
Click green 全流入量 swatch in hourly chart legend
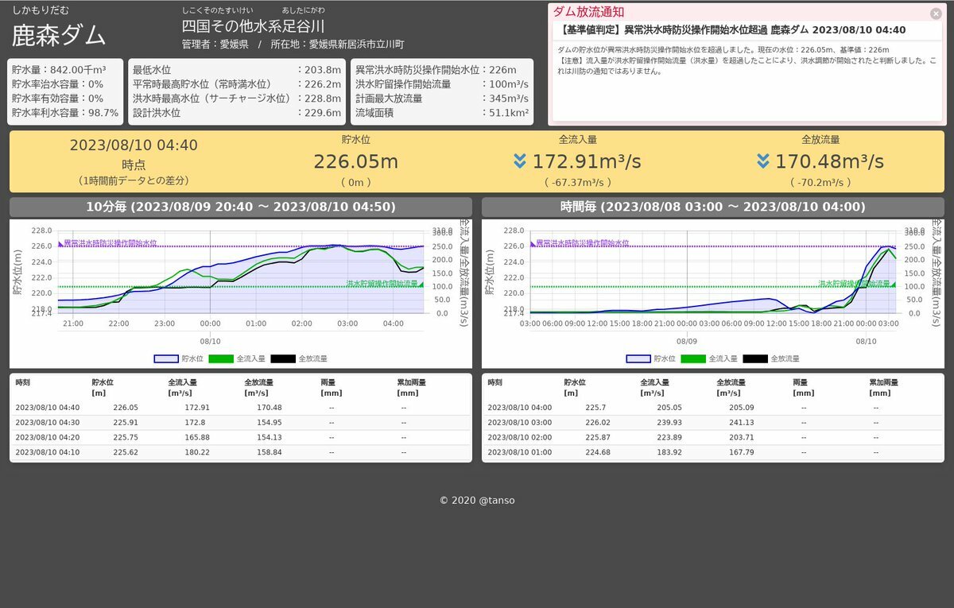693,358
